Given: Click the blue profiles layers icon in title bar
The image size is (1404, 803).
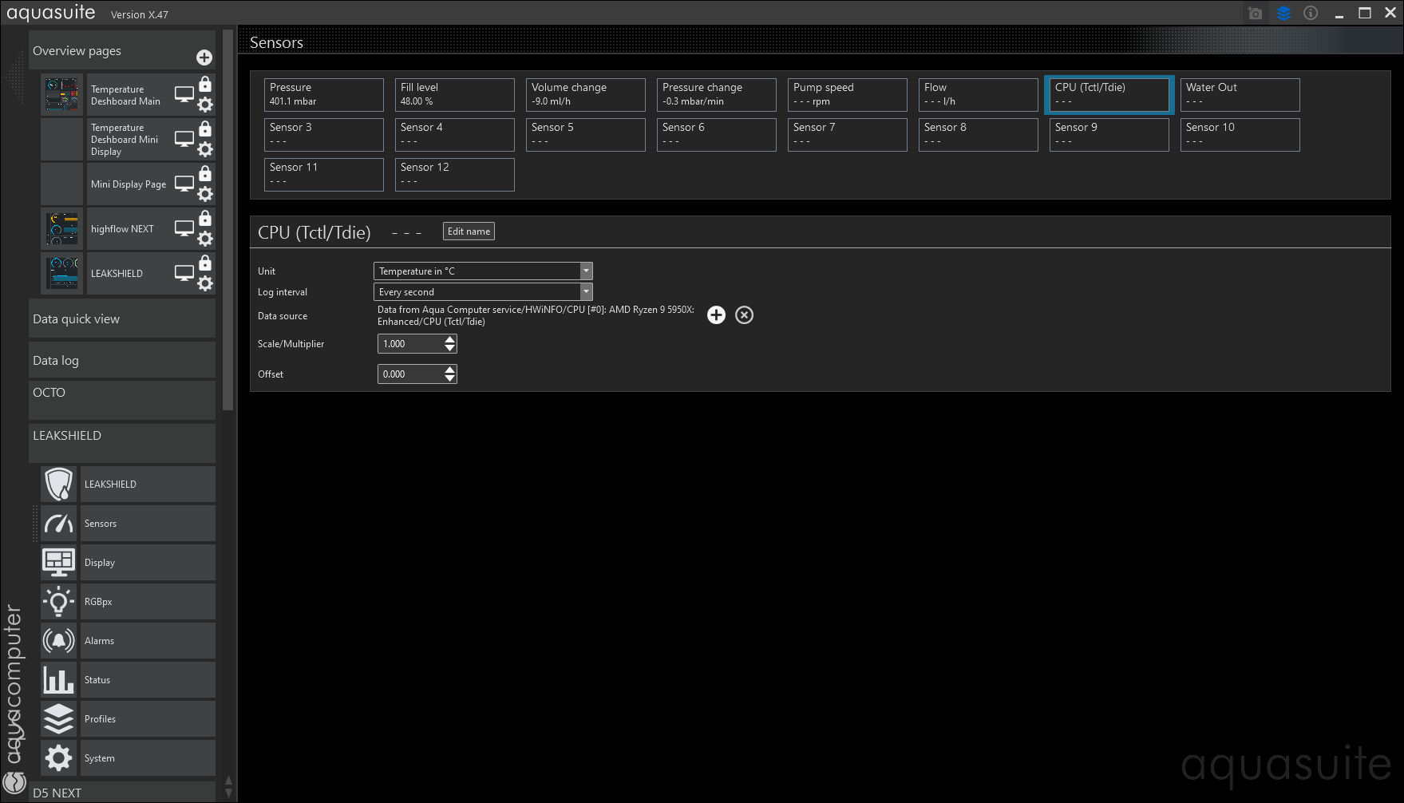Looking at the screenshot, I should [1283, 14].
